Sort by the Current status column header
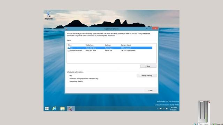 (x=126, y=45)
